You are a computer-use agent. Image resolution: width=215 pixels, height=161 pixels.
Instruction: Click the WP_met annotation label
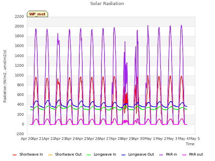pos(37,14)
